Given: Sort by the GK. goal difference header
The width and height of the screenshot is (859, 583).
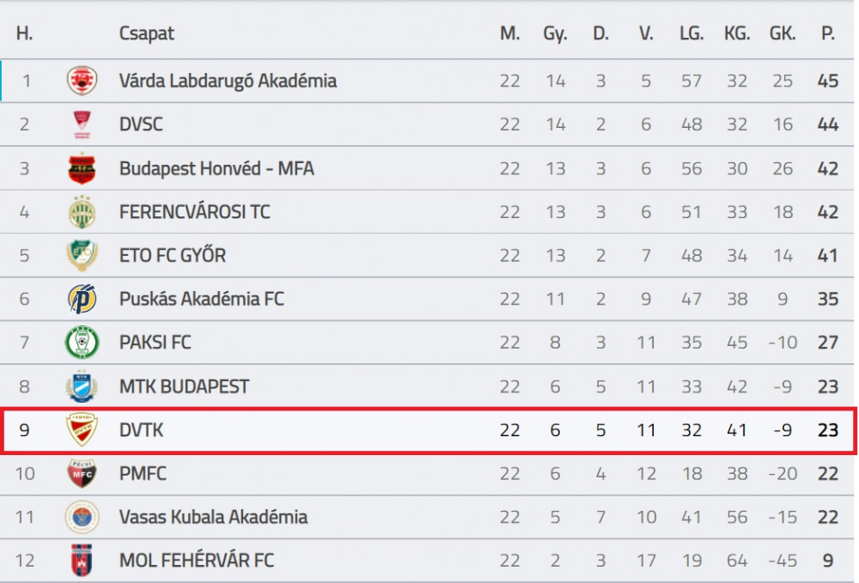Looking at the screenshot, I should [783, 33].
